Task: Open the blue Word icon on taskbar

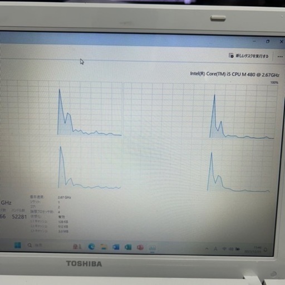Action: [x=116, y=247]
